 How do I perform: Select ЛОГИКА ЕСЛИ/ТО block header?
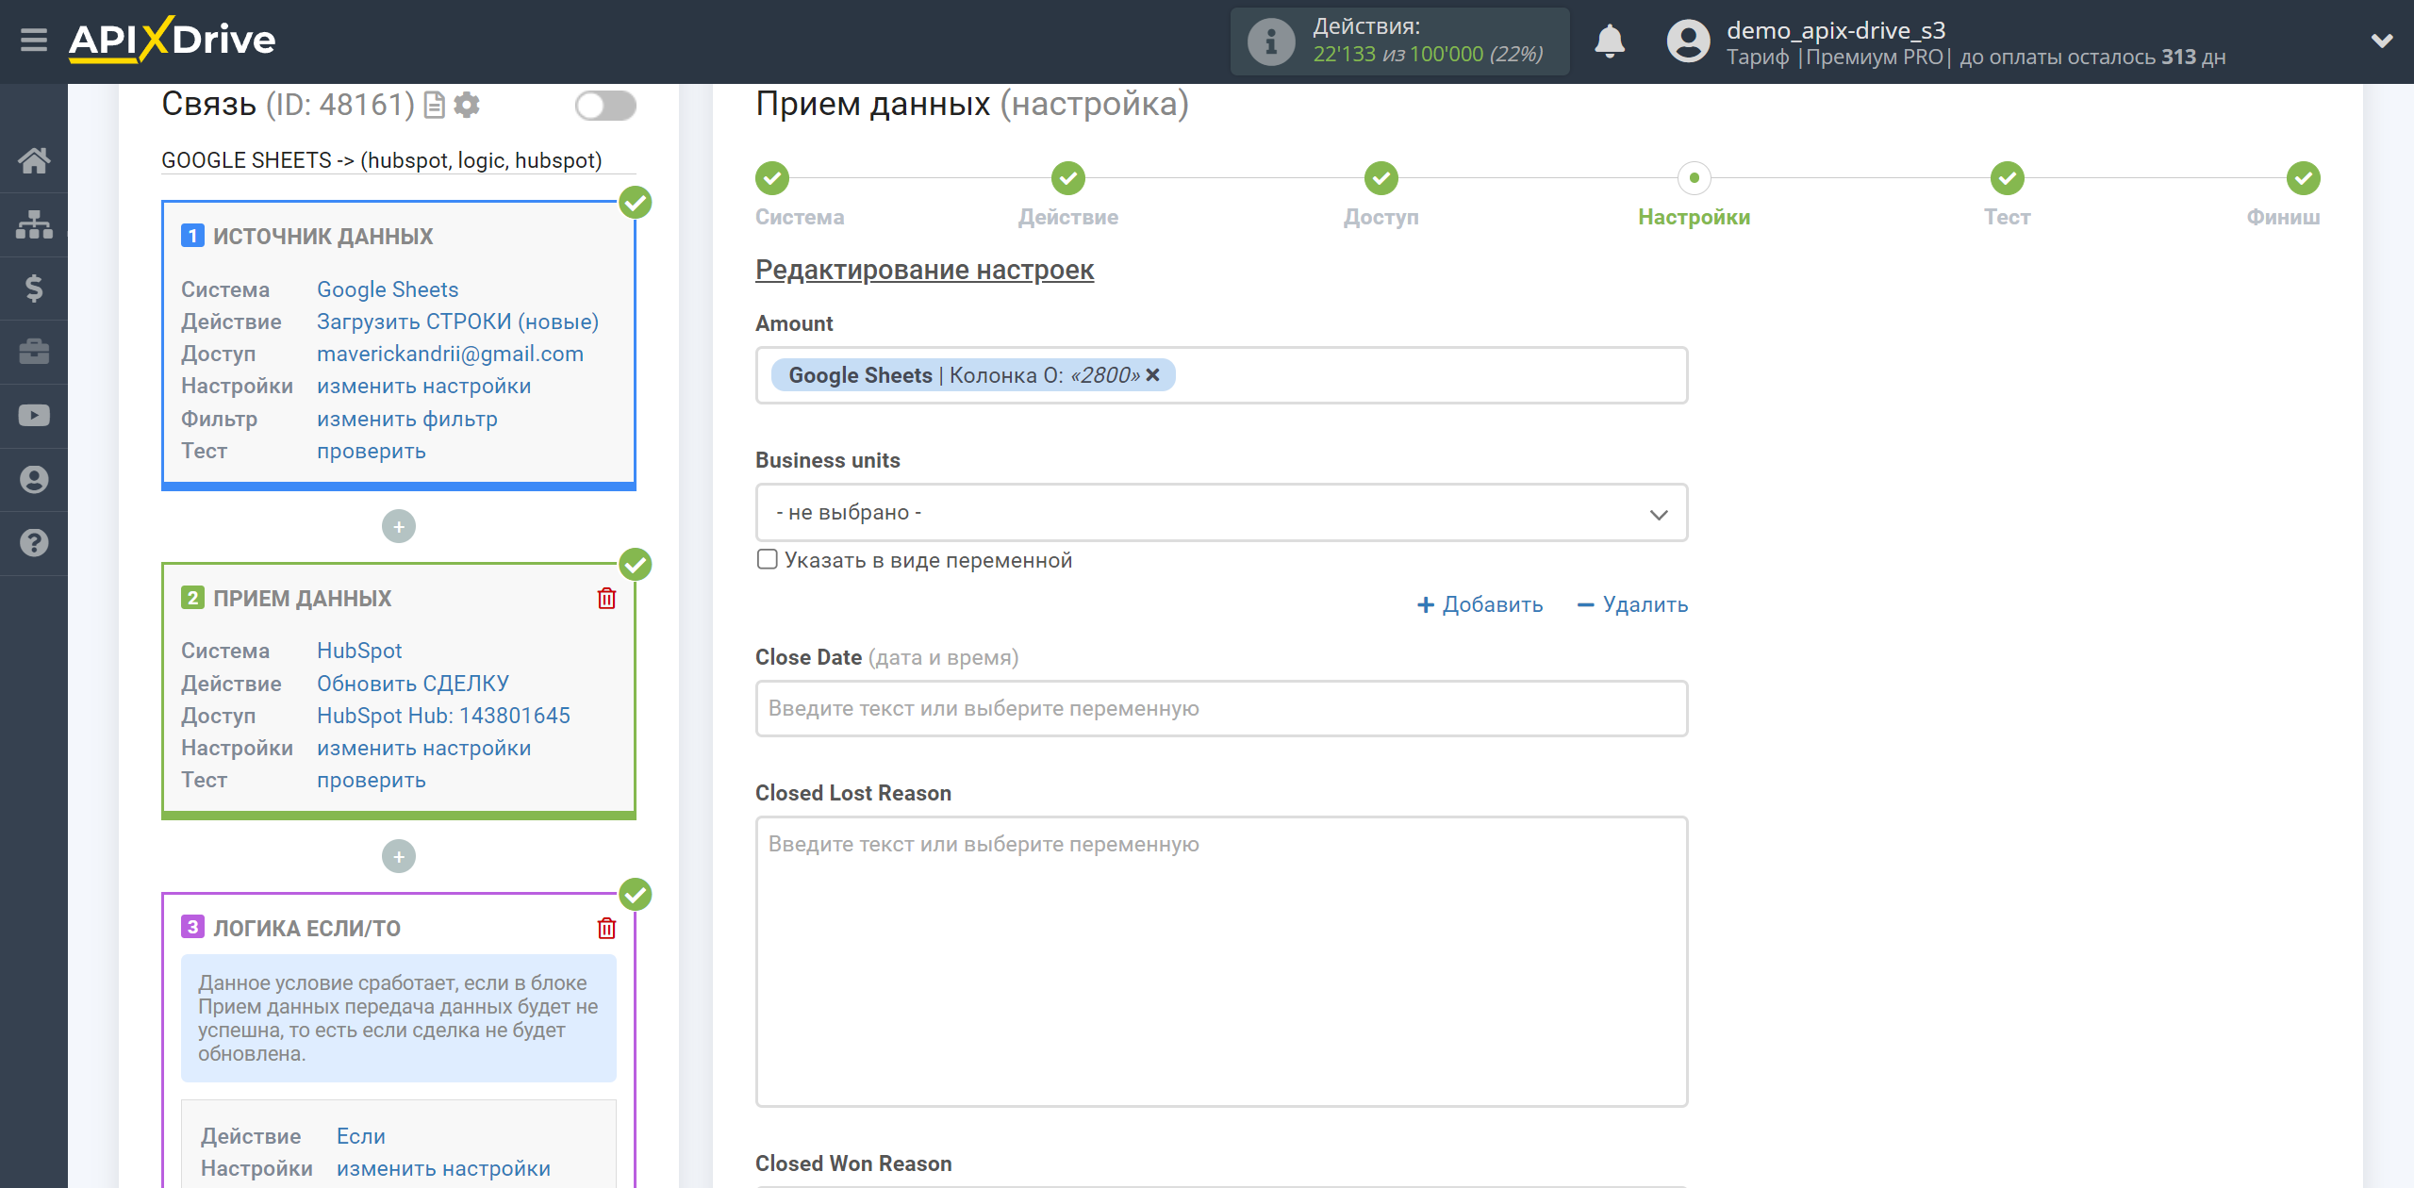point(306,929)
